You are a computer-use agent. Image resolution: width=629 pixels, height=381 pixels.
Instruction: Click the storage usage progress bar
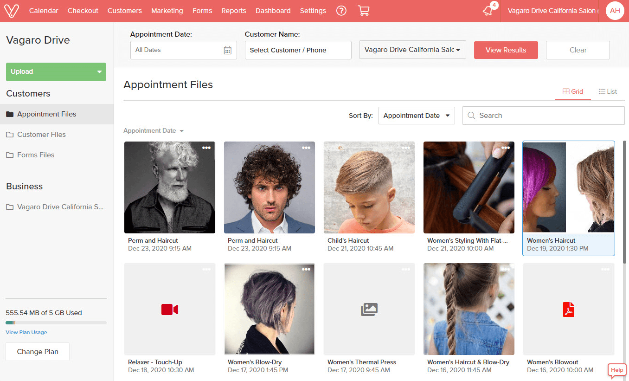point(56,323)
